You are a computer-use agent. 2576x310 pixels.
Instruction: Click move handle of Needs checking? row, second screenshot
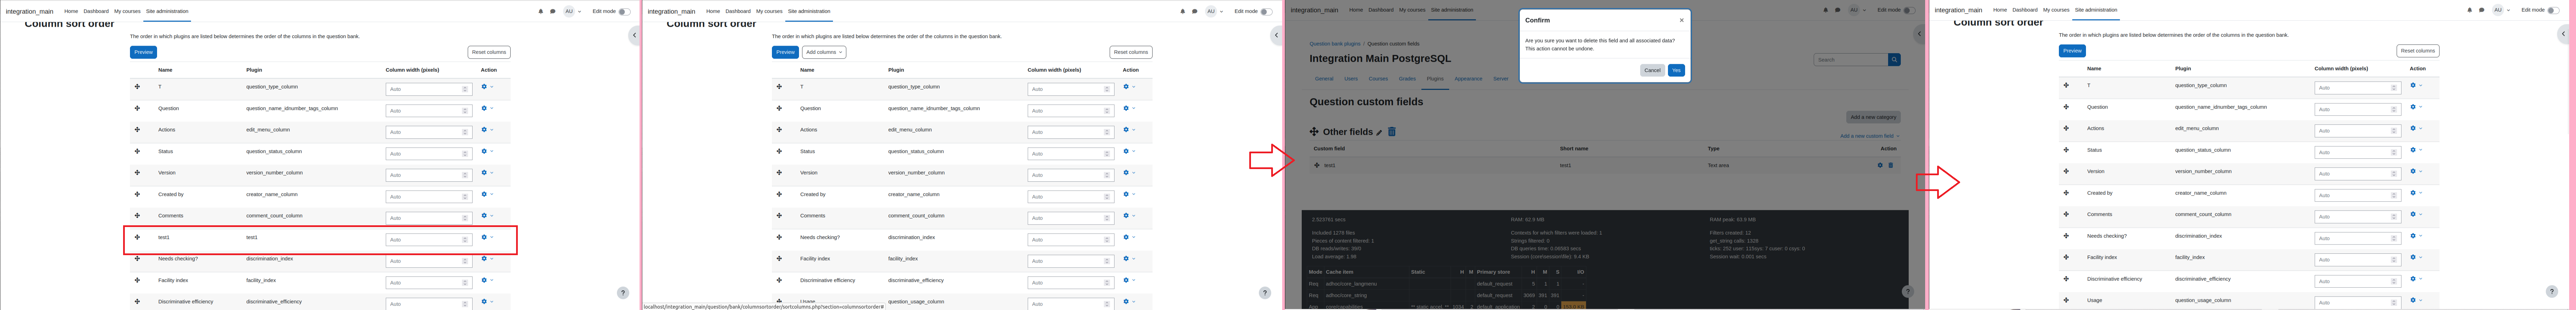[x=779, y=237]
